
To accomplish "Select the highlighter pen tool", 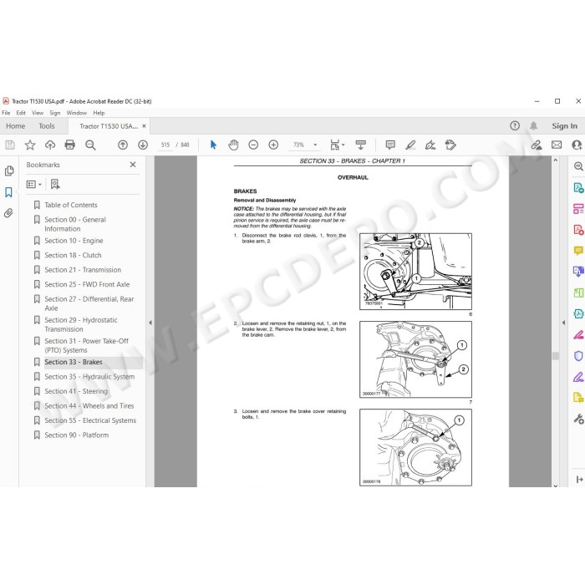I will coord(410,145).
